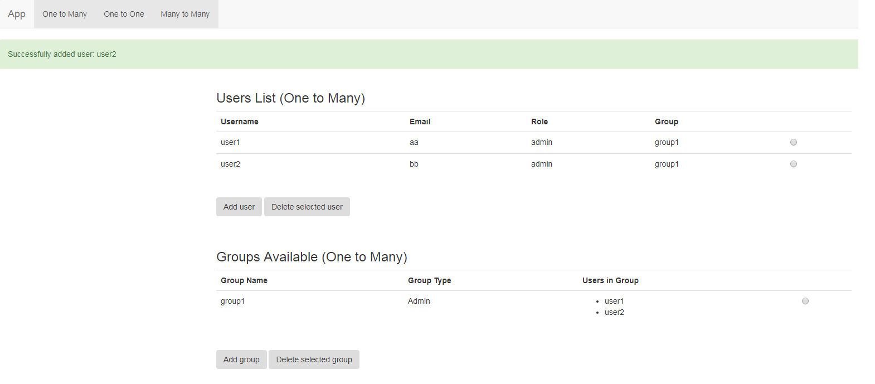Switch to One to Many tab
This screenshot has width=875, height=384.
(x=65, y=14)
